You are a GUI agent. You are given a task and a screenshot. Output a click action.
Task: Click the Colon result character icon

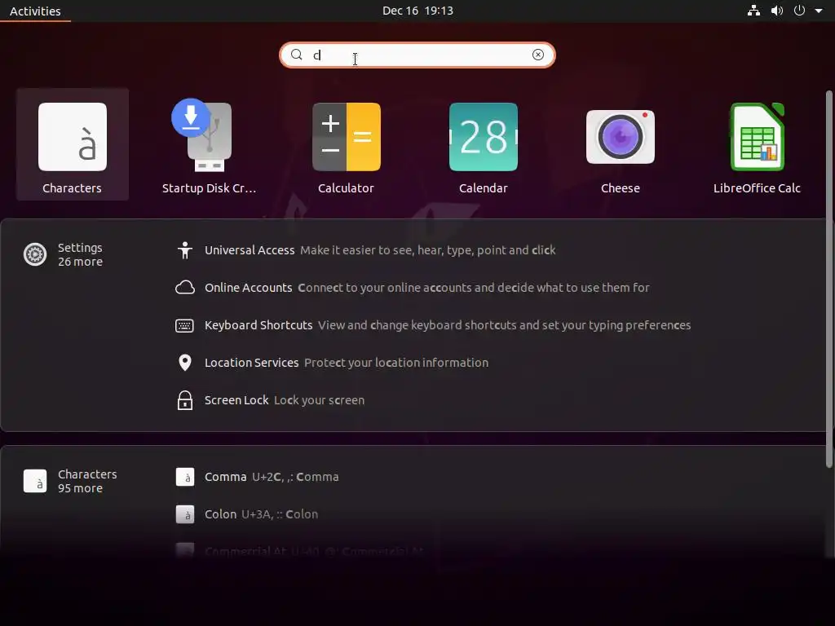point(185,514)
